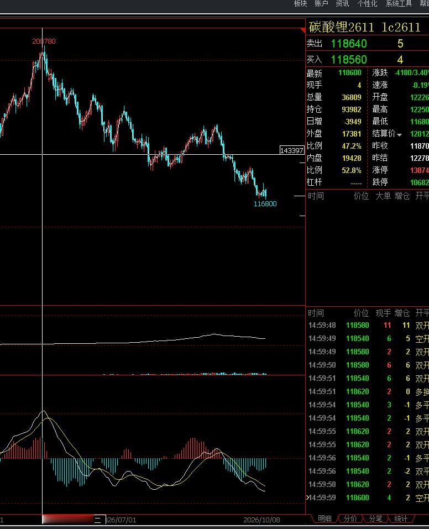Select the 14:59:50 trade row
Screen dimensions: 429x529
click(x=368, y=365)
